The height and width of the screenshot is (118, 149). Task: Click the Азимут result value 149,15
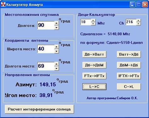[48, 84]
